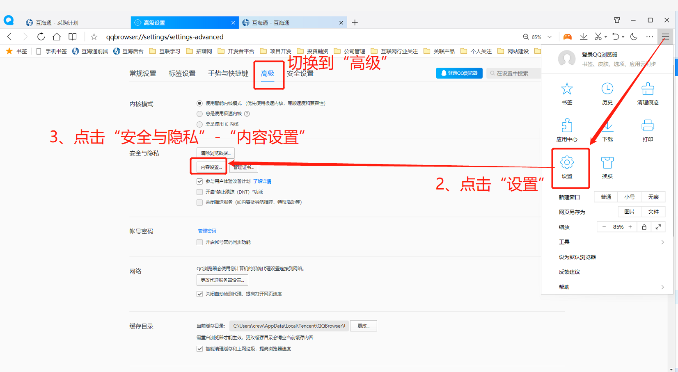The height and width of the screenshot is (372, 678).
Task: Open 历史 clock icon in menu
Action: coord(607,94)
